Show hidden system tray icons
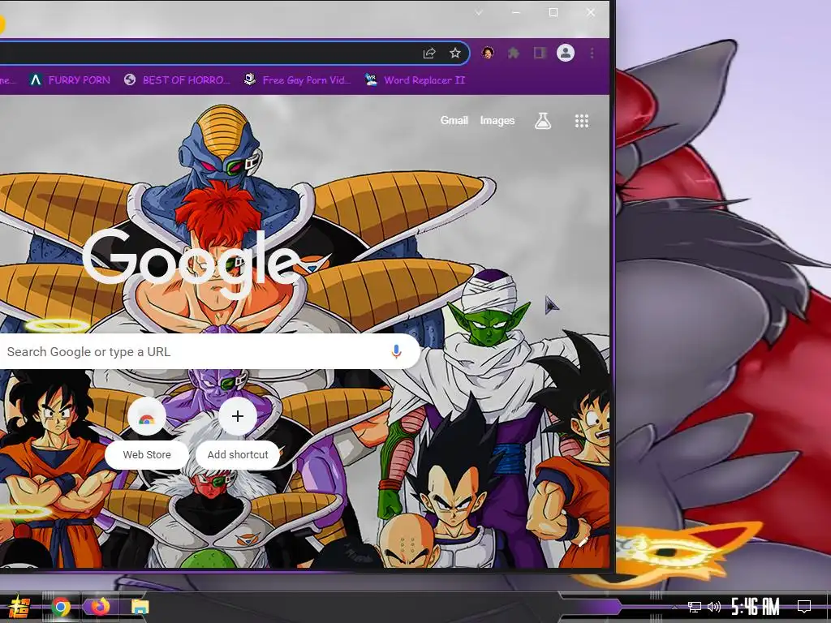 tap(674, 607)
